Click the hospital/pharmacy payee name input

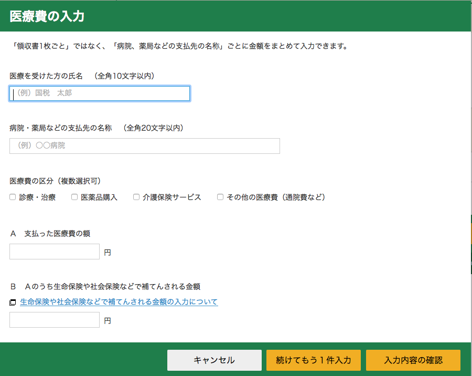(144, 146)
